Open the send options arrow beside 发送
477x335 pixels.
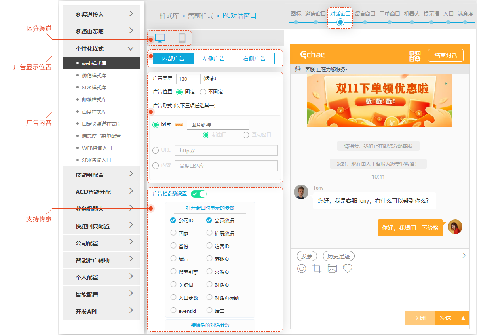coord(463,318)
